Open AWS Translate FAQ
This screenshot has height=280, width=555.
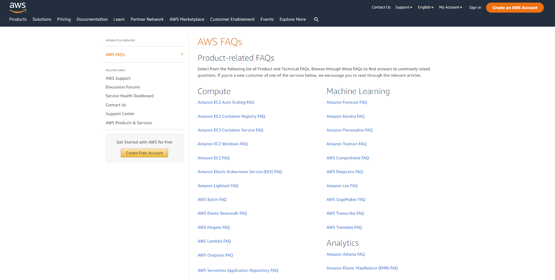tap(344, 227)
